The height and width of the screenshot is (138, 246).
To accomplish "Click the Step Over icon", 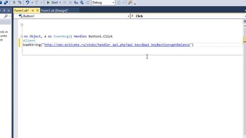I will point(82,2).
